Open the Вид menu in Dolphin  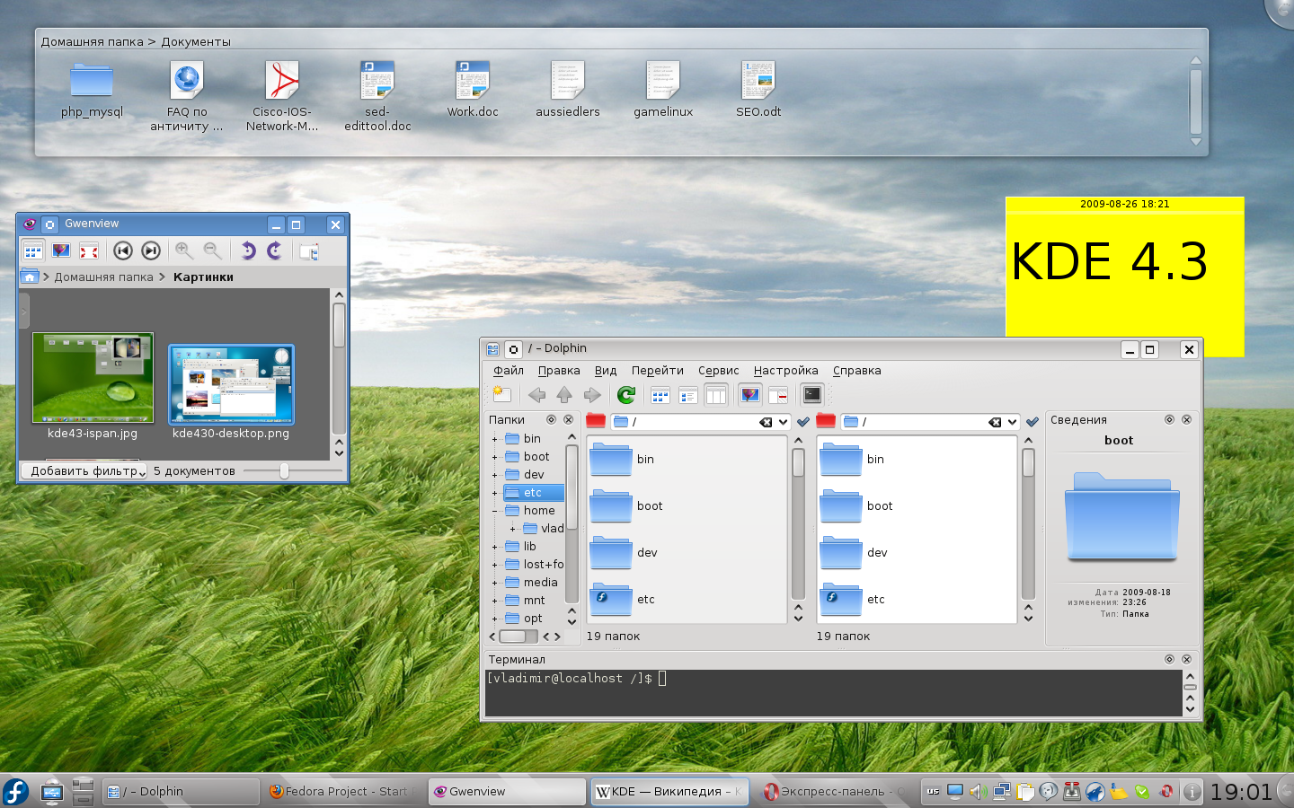coord(606,371)
